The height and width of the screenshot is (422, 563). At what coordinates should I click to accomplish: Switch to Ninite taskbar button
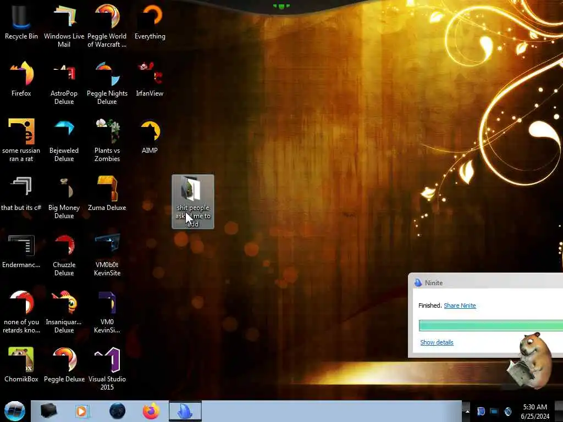185,411
